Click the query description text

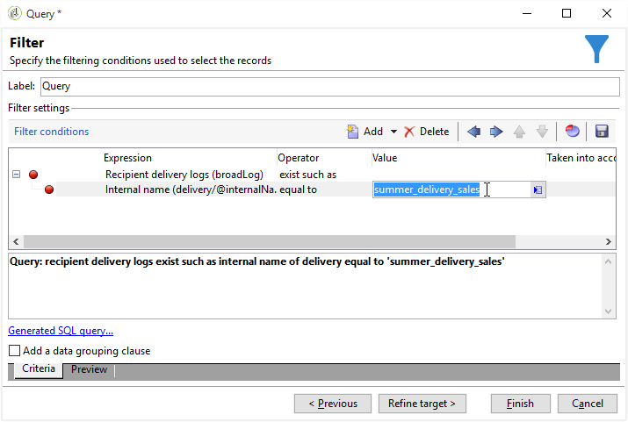pos(256,261)
